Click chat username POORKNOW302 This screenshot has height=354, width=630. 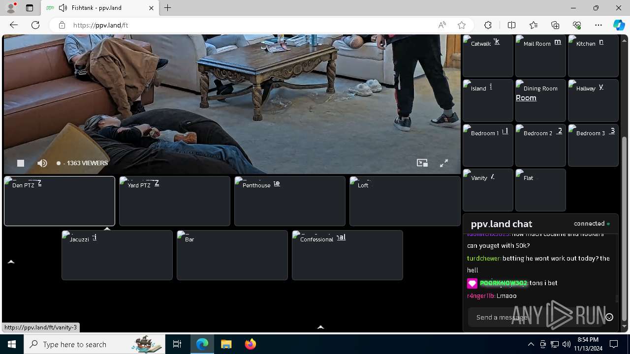coord(503,283)
